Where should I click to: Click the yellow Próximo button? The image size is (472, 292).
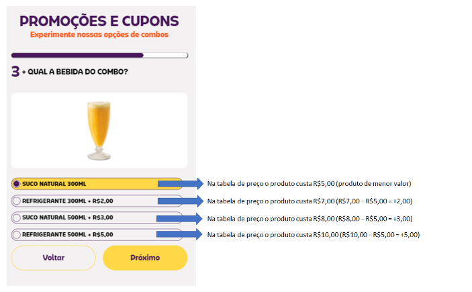pos(144,258)
